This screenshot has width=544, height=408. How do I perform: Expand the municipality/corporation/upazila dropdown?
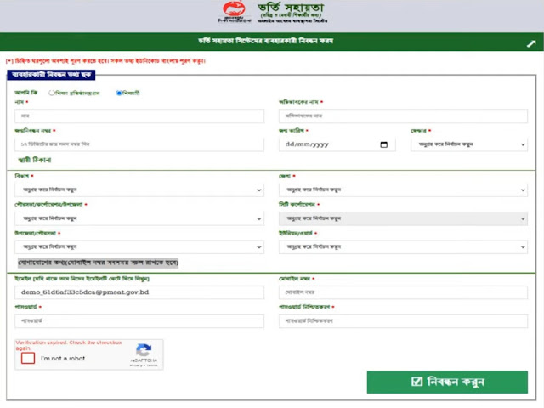[139, 218]
